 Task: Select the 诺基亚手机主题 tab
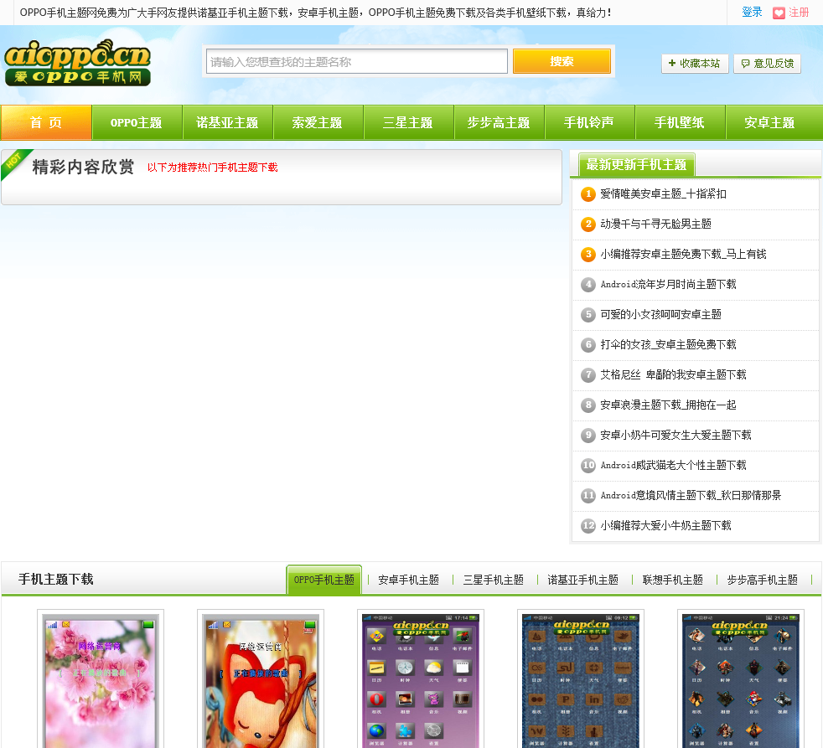[x=582, y=580]
